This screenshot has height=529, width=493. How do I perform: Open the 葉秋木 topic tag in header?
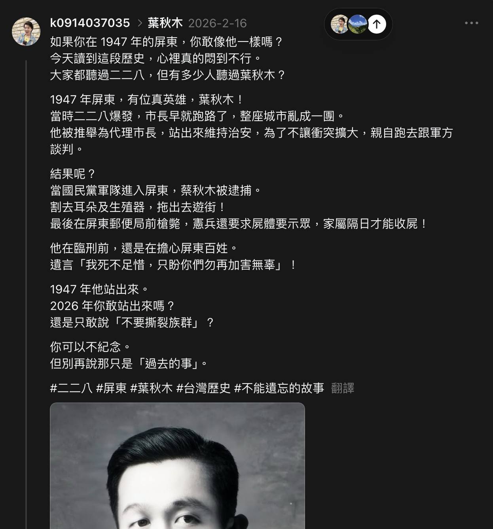[x=165, y=23]
